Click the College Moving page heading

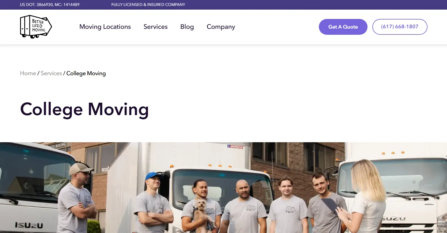(84, 110)
